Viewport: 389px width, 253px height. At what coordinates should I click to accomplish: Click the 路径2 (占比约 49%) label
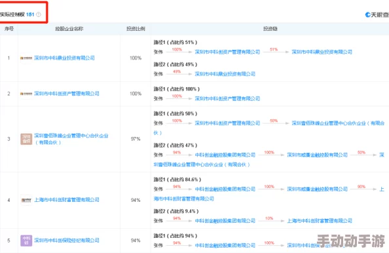tap(176, 64)
